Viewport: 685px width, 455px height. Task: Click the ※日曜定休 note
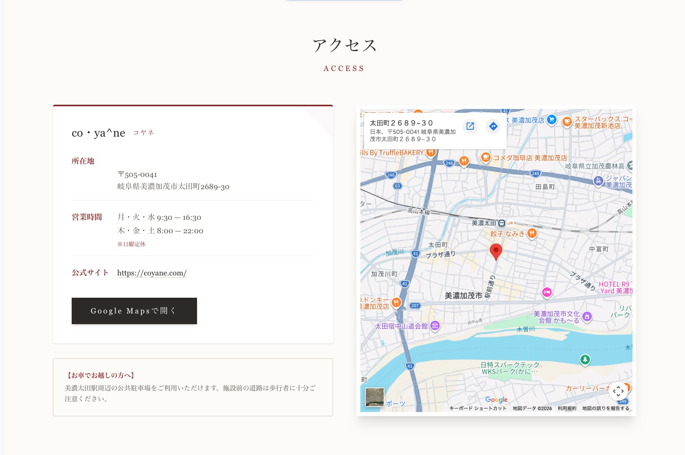(x=131, y=244)
